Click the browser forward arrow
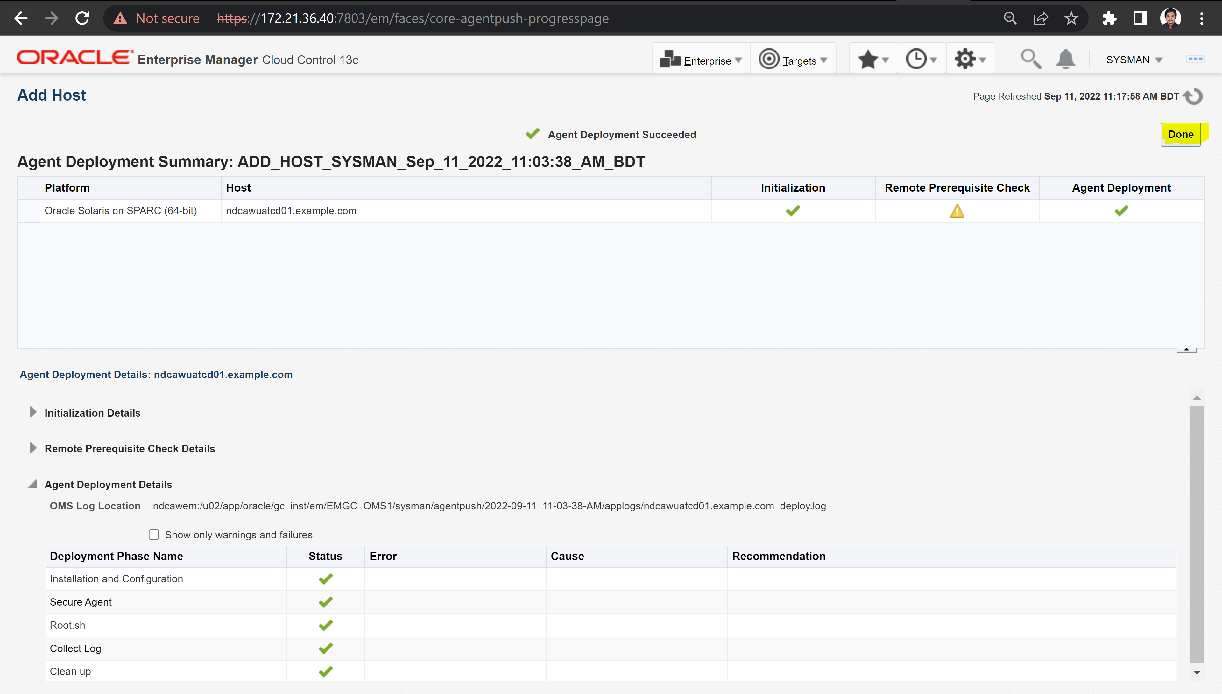This screenshot has height=694, width=1222. pyautogui.click(x=52, y=18)
